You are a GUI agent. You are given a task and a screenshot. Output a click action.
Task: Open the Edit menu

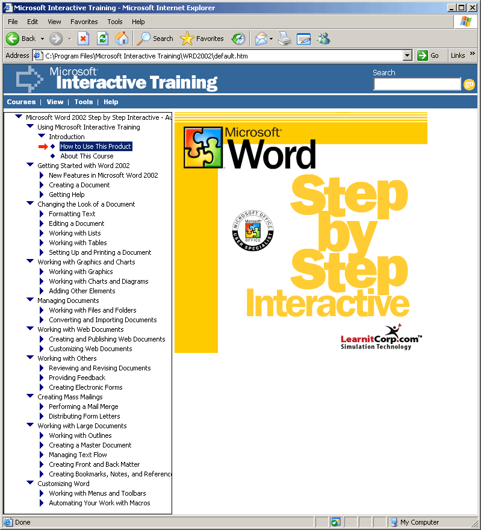click(33, 22)
